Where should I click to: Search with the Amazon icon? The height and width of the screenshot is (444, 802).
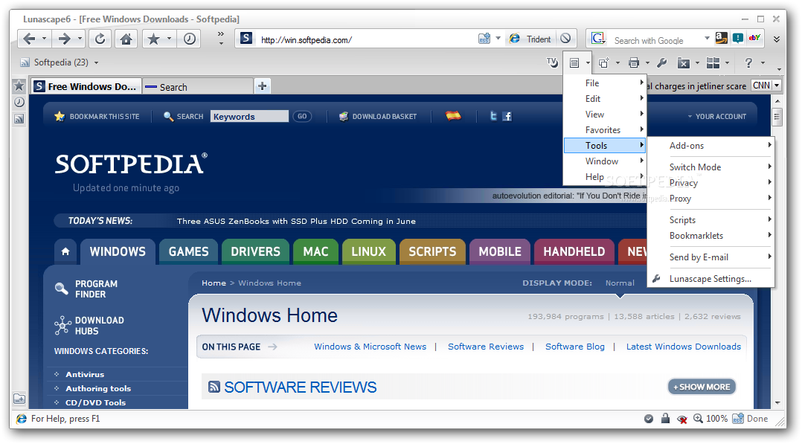pyautogui.click(x=721, y=38)
